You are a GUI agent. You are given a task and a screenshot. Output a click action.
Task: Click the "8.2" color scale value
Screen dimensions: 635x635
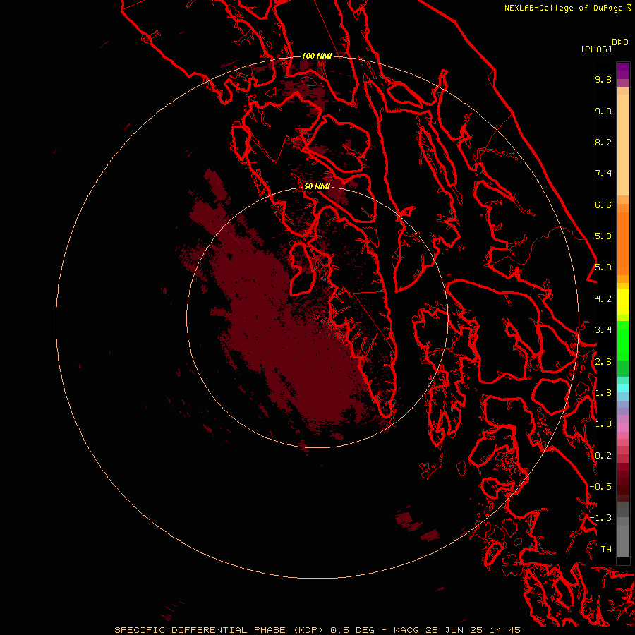(x=603, y=142)
